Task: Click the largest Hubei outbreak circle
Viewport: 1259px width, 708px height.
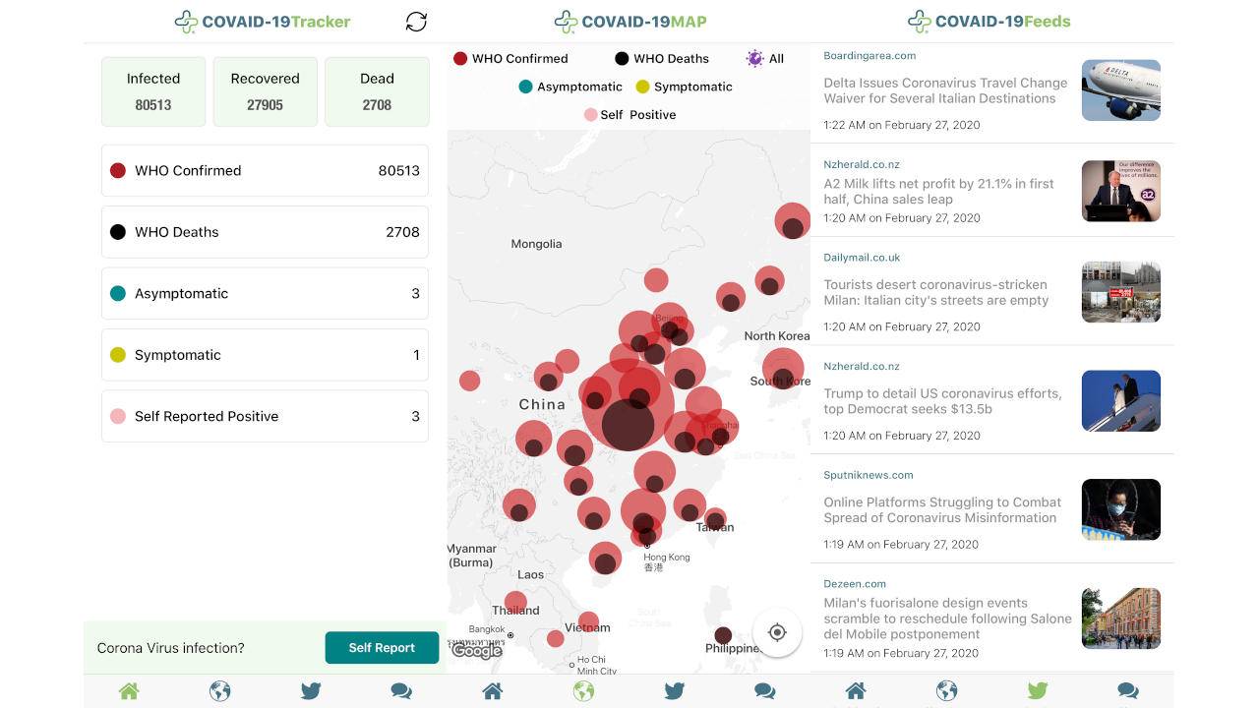Action: point(628,404)
